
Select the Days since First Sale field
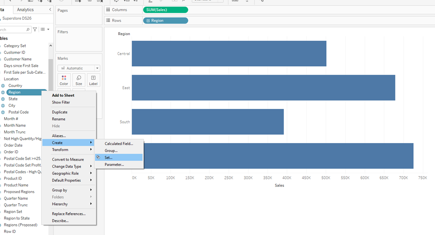click(x=21, y=66)
